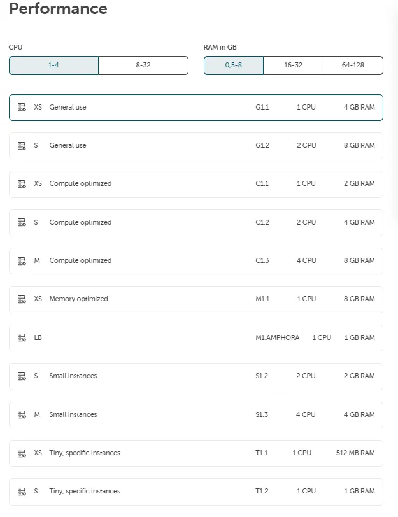This screenshot has height=517, width=398.
Task: Click the server icon on the T1.2 row
Action: (x=21, y=491)
